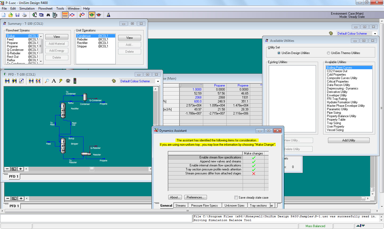Click the About... button in Dynamics Assistant

click(x=175, y=197)
